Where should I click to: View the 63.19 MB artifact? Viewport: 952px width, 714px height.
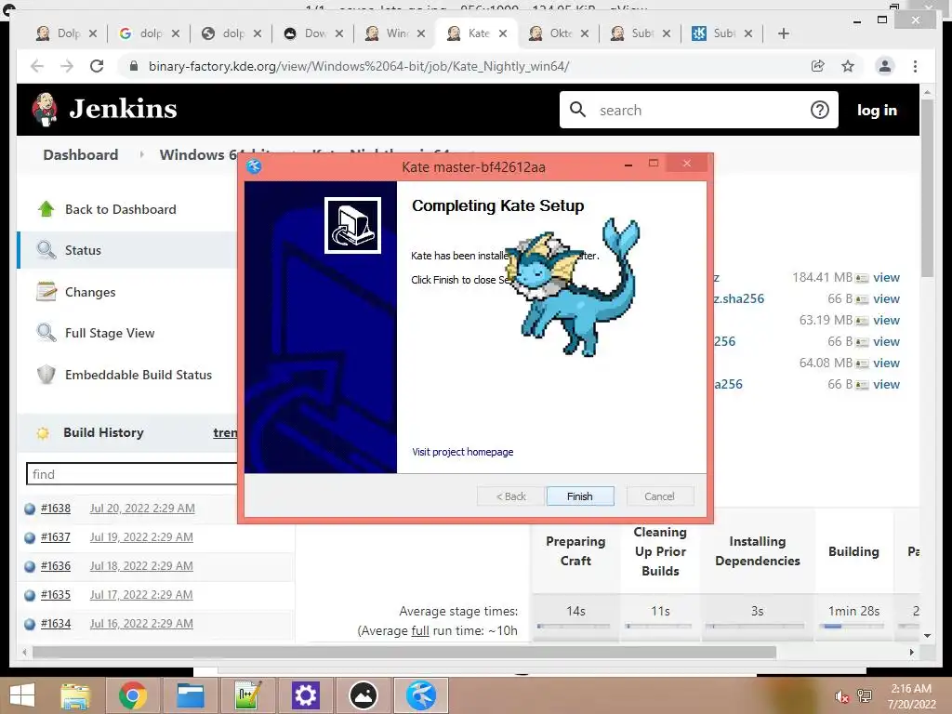click(886, 320)
